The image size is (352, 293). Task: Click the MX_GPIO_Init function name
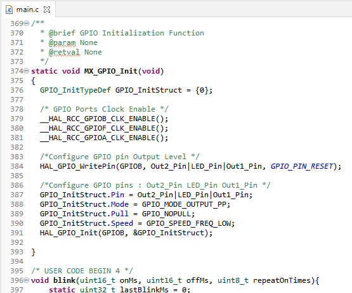[x=110, y=71]
